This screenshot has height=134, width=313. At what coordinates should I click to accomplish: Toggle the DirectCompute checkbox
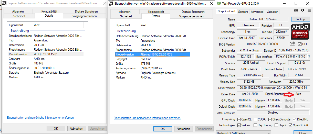point(270,119)
